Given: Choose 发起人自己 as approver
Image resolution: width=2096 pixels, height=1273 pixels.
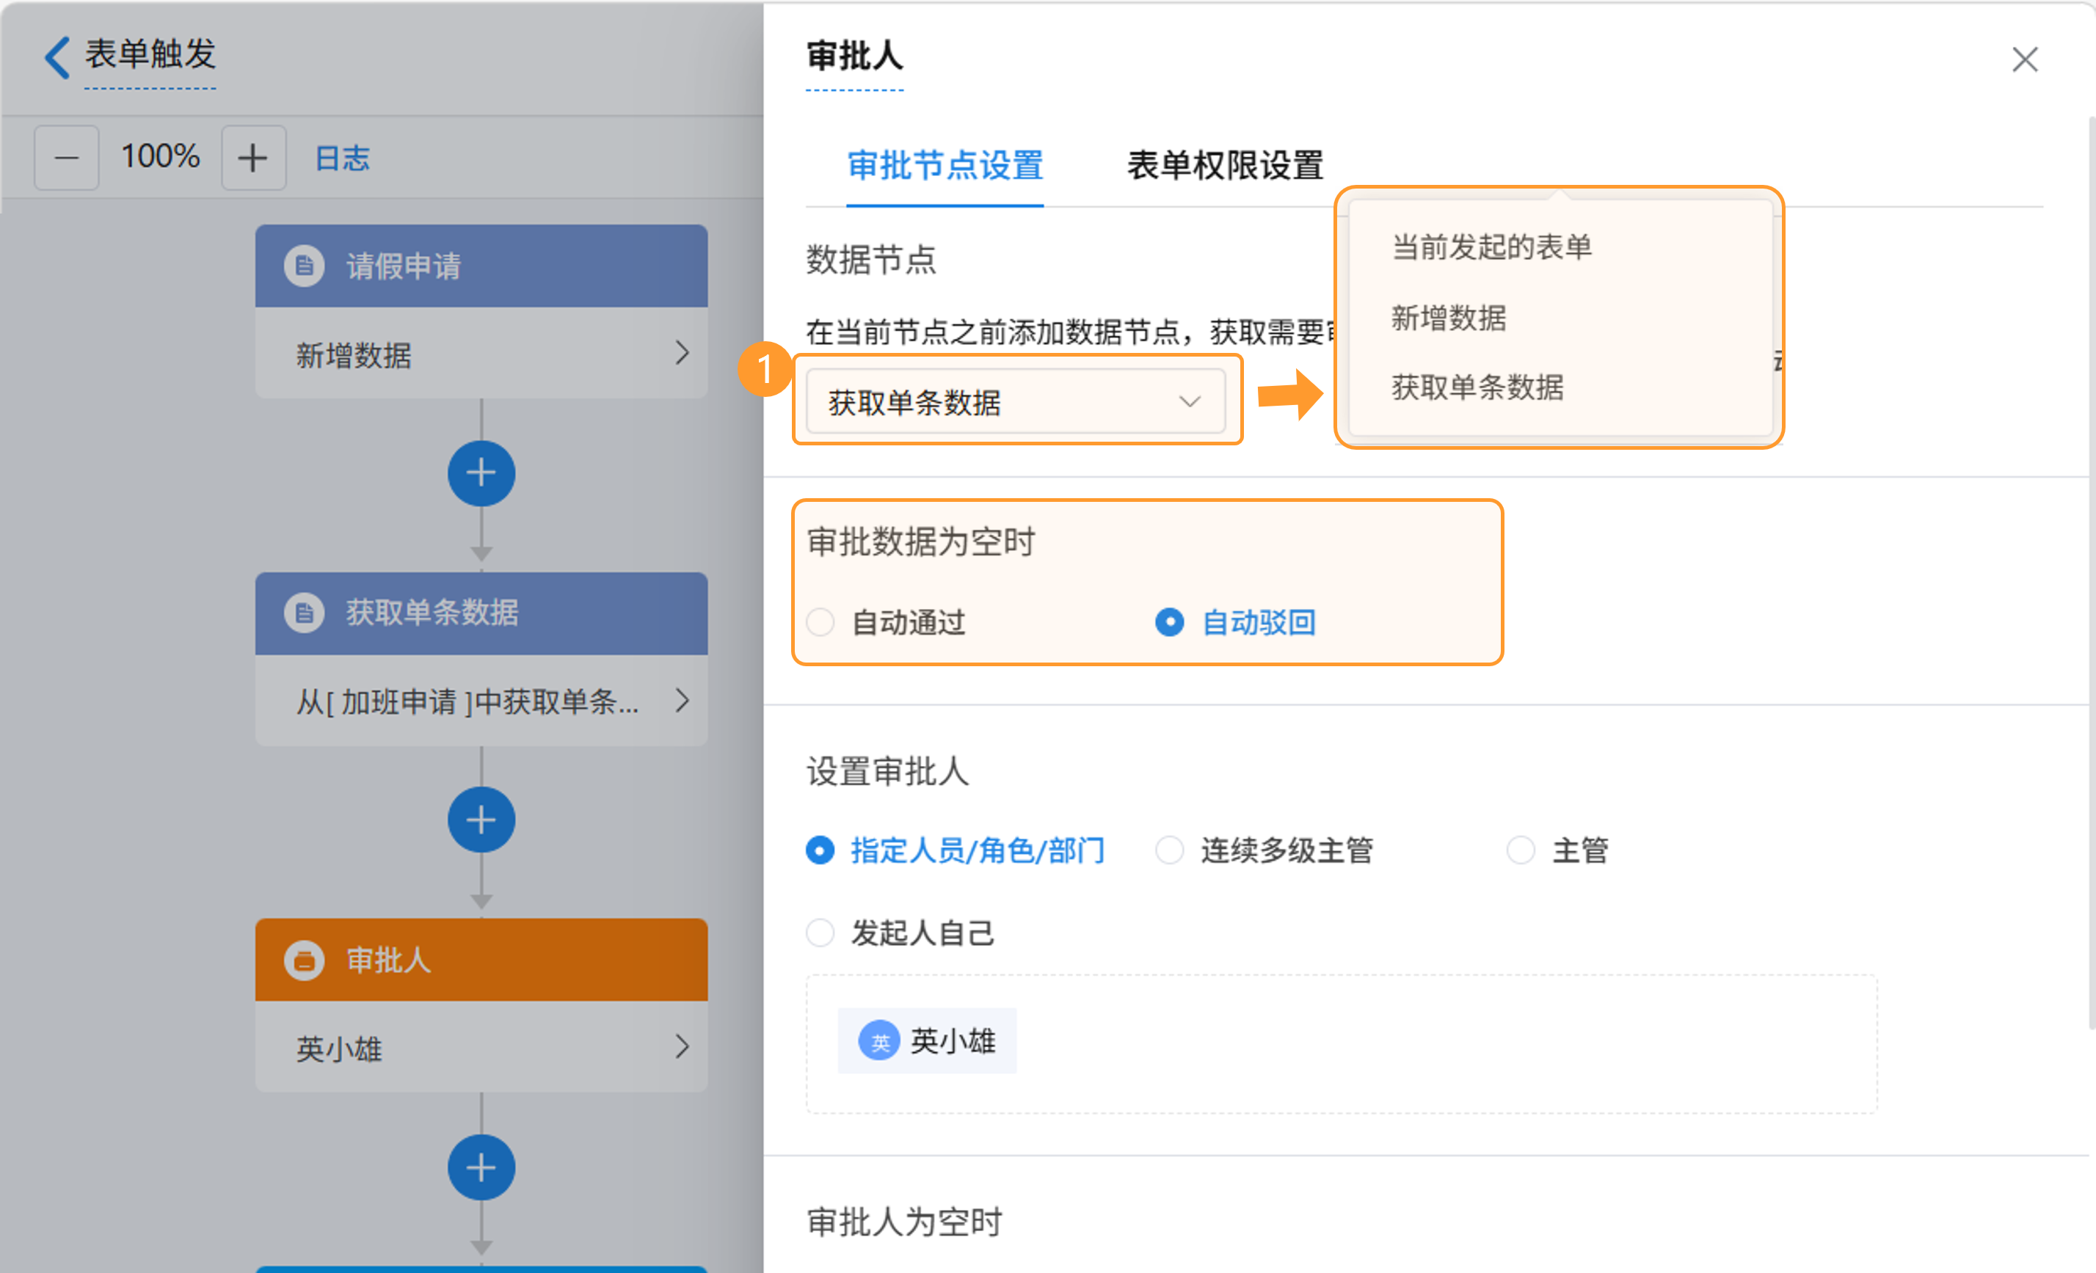Looking at the screenshot, I should point(820,932).
